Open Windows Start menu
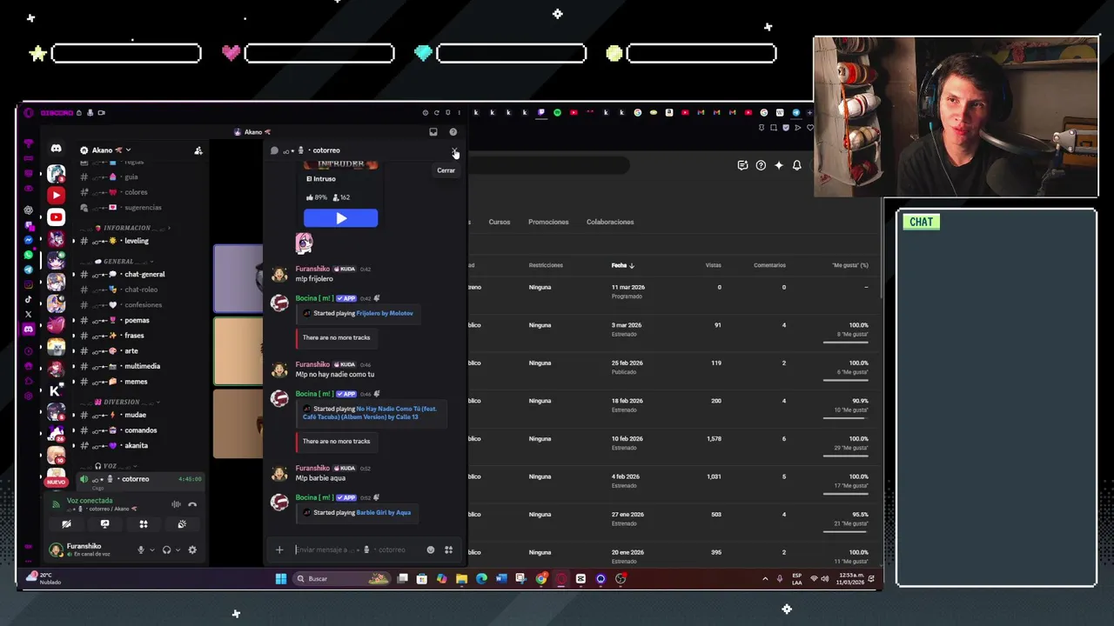Viewport: 1114px width, 626px height. coord(281,579)
